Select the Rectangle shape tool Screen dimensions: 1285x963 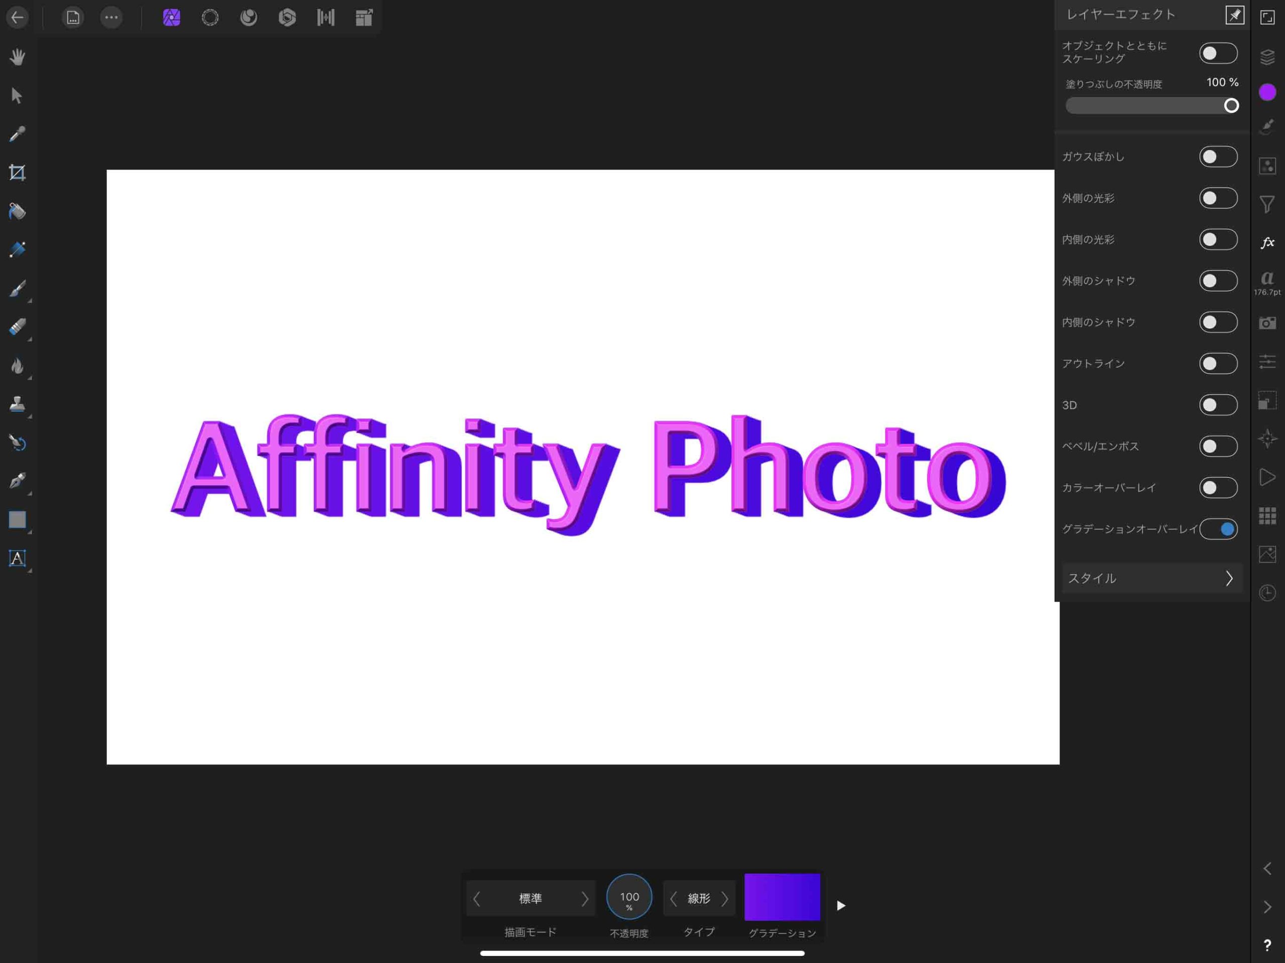pos(18,520)
